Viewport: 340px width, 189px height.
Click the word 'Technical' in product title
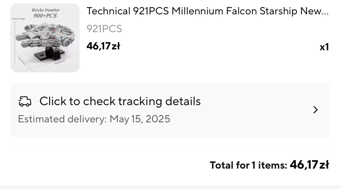108,11
